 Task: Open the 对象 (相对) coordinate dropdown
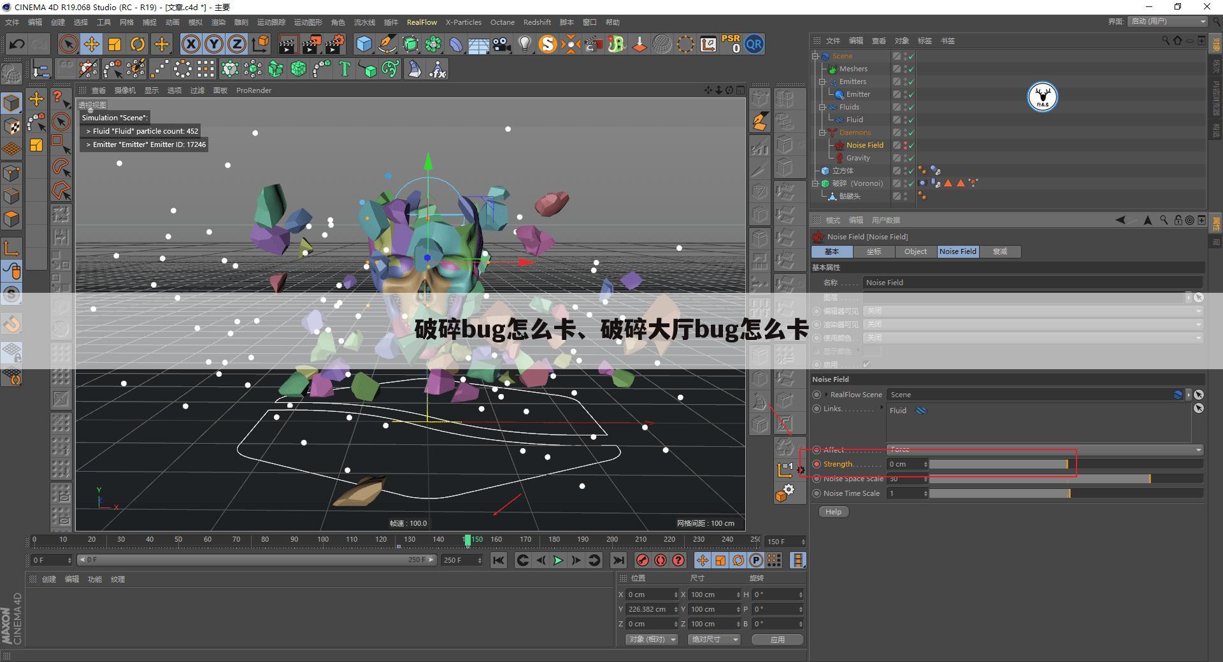pos(652,639)
